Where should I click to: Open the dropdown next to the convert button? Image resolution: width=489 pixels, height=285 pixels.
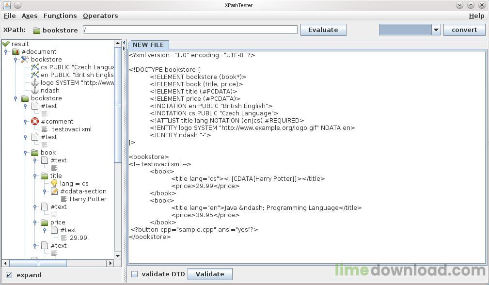tap(435, 30)
